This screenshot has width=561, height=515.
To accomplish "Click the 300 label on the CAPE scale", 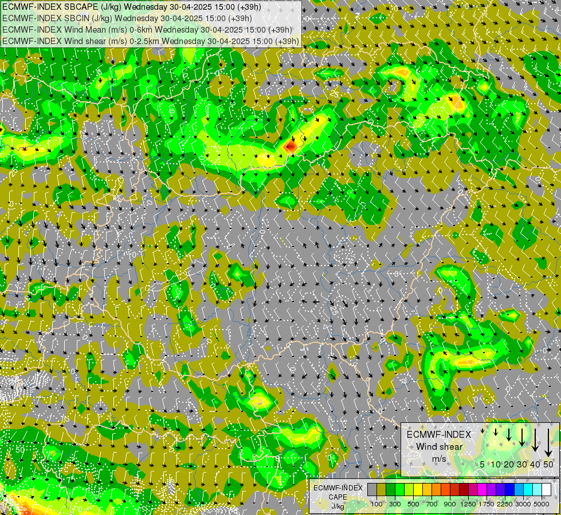I will coord(395,504).
